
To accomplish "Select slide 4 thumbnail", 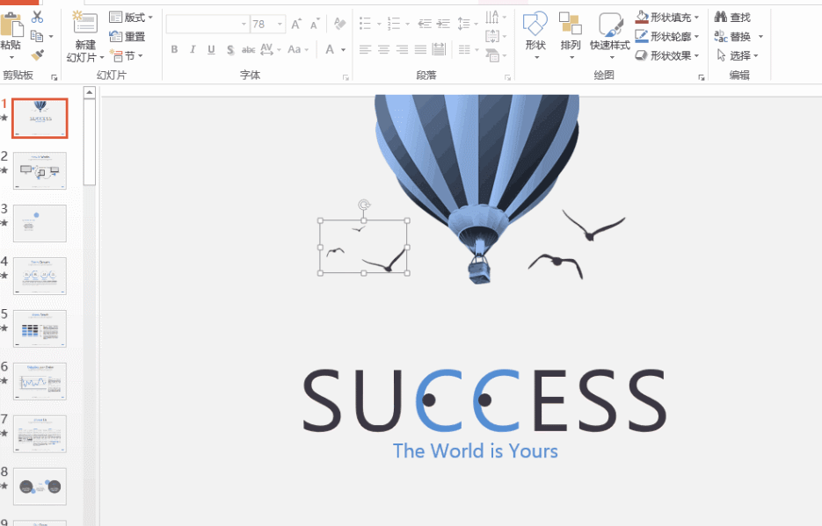I will tap(40, 276).
